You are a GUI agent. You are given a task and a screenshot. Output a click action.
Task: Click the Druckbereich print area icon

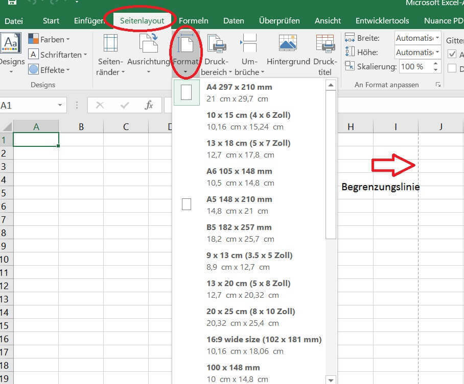point(217,43)
